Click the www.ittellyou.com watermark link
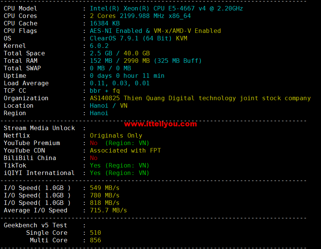The image size is (321, 249). (160, 124)
